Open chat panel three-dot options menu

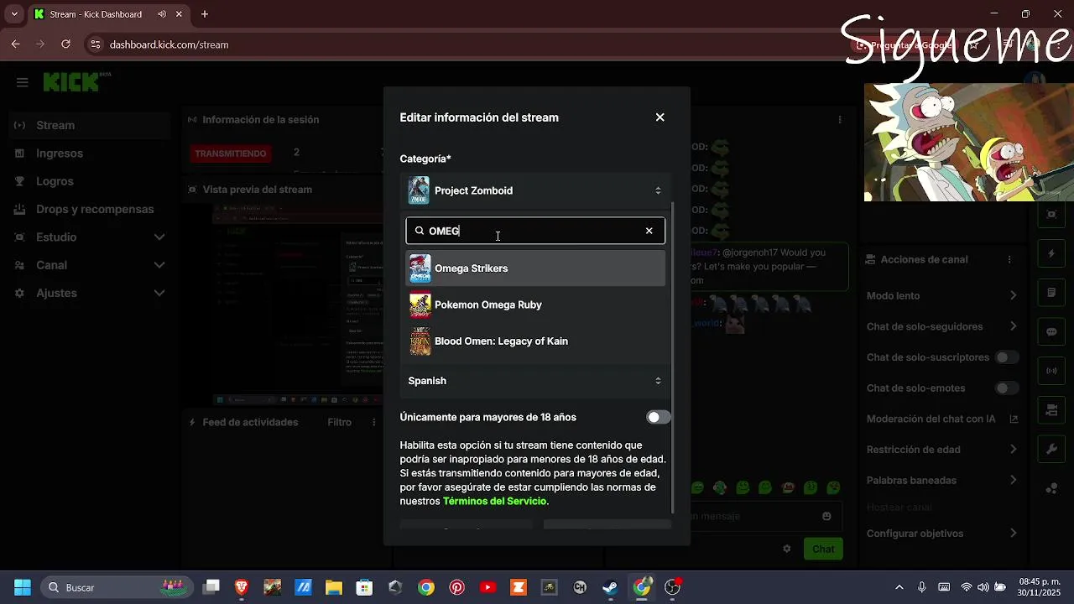[840, 120]
